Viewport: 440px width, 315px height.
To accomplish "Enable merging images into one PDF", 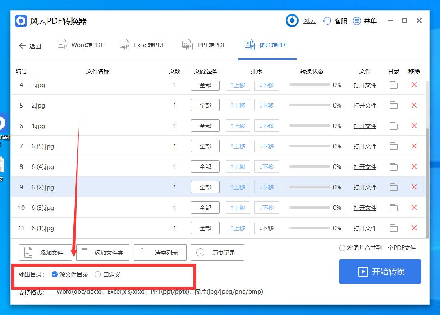I will (342, 248).
